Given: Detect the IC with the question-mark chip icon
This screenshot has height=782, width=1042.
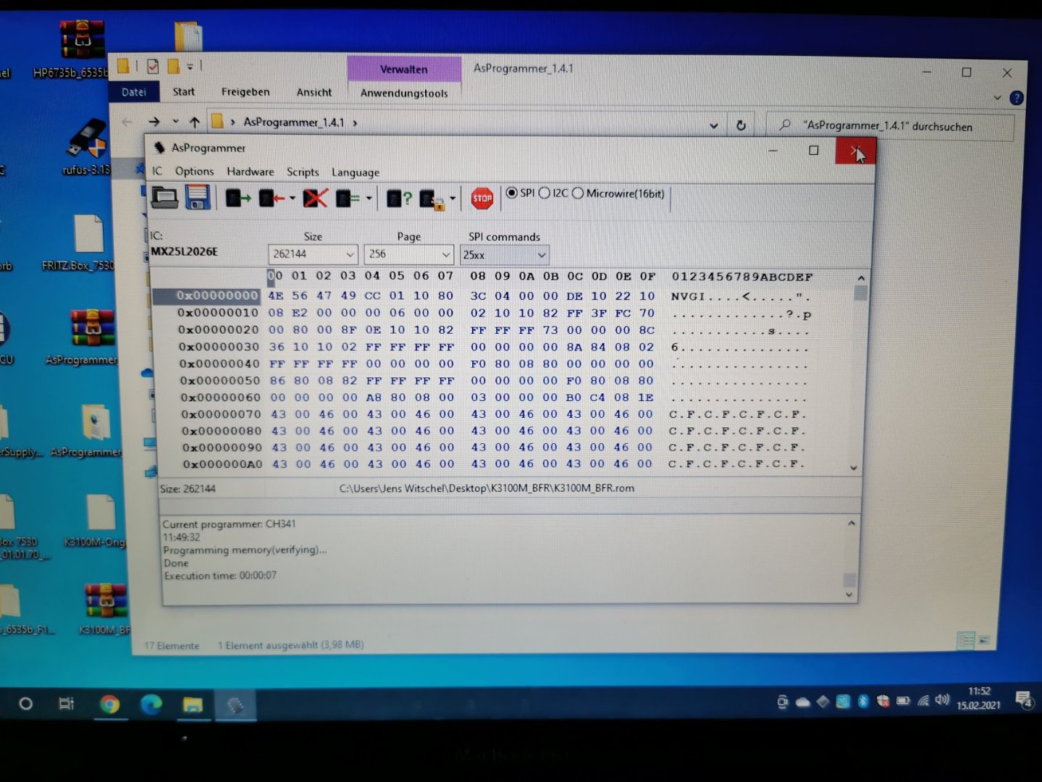Looking at the screenshot, I should click(x=399, y=198).
